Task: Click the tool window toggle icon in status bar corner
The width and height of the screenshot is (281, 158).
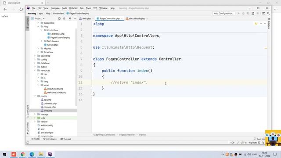Action: click(28, 143)
